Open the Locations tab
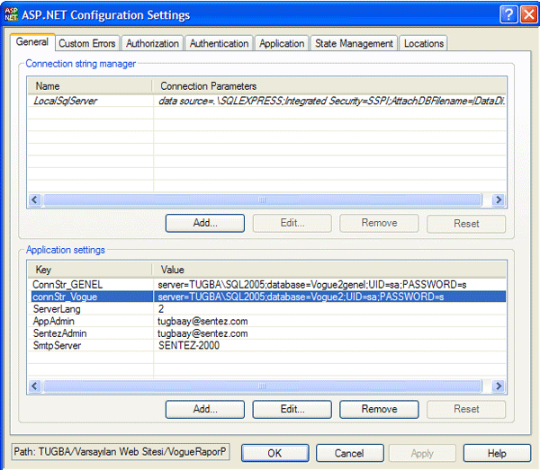The height and width of the screenshot is (470, 540). tap(424, 43)
